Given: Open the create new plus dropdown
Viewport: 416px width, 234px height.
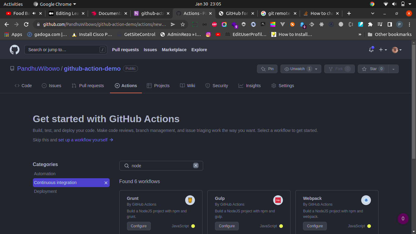Looking at the screenshot, I should click(383, 50).
